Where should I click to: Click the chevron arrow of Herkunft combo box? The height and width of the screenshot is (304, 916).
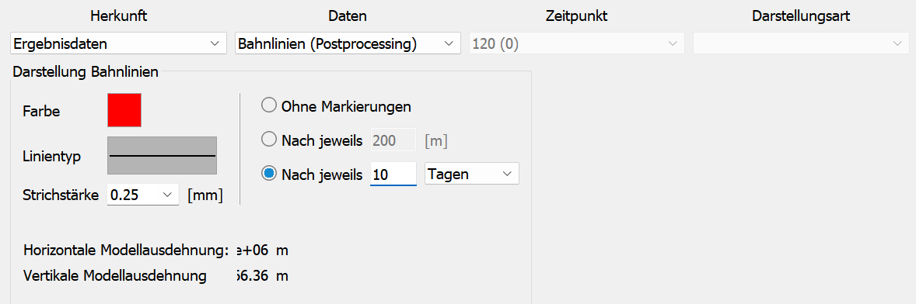[x=214, y=43]
